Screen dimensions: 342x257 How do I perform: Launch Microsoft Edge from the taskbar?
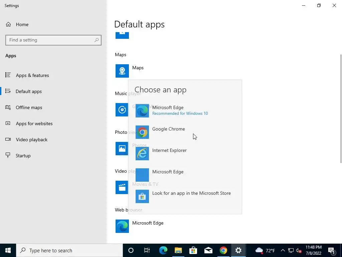(163, 250)
